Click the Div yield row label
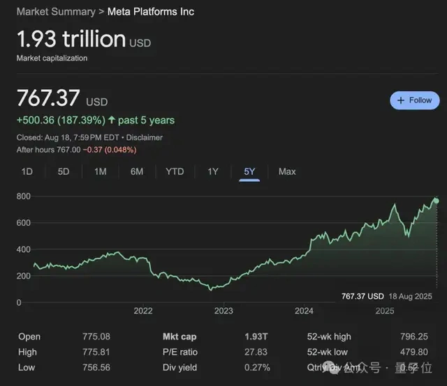The image size is (447, 386). tap(180, 367)
